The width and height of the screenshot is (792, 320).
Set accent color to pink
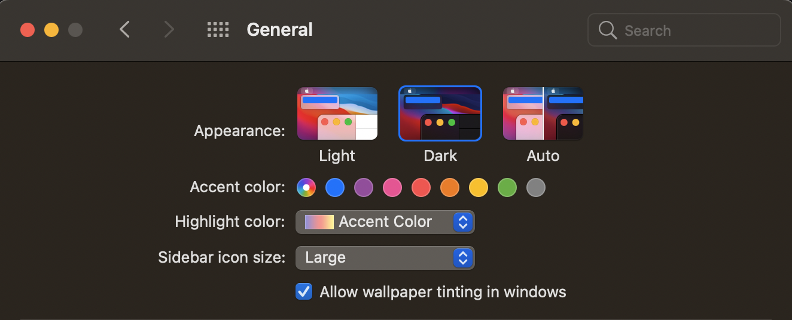[392, 187]
